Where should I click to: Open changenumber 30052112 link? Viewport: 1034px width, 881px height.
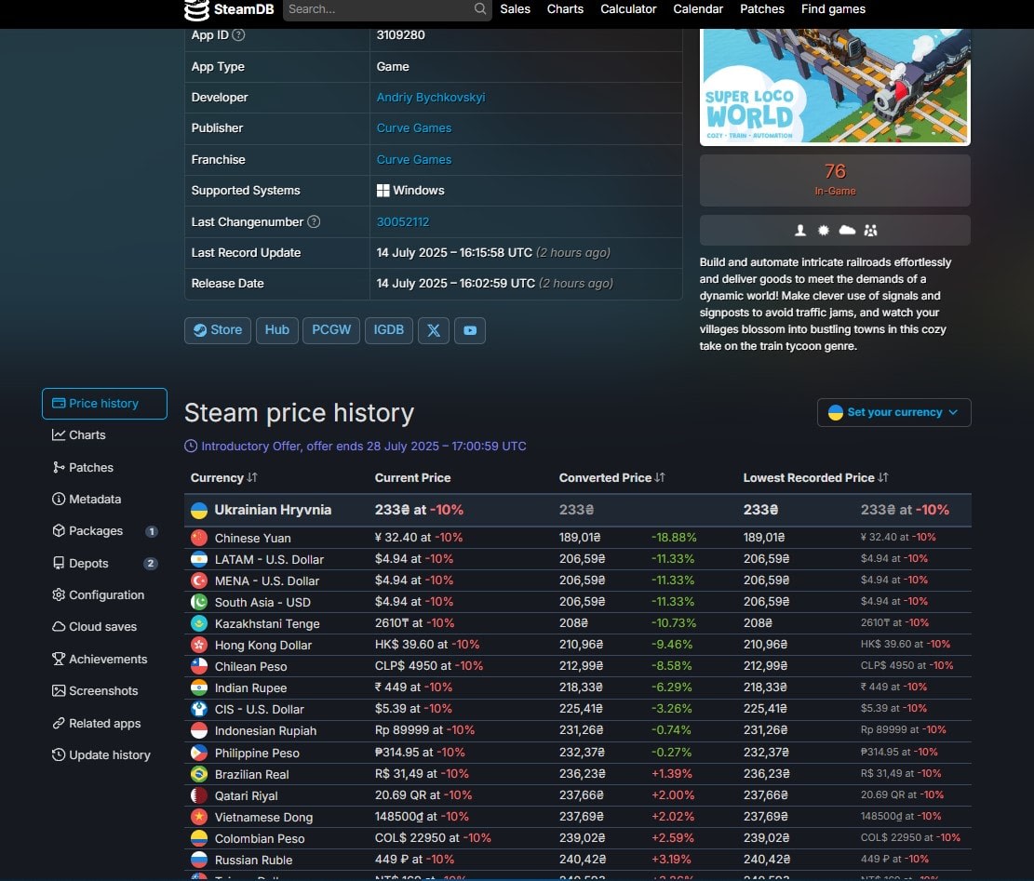point(403,221)
